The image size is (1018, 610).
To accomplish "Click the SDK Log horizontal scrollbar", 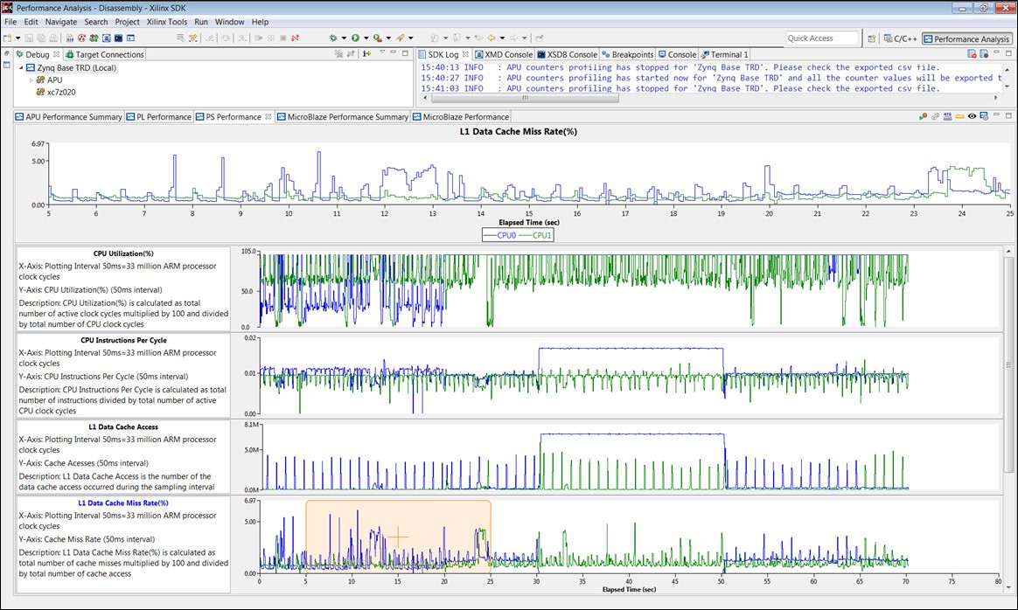I will (x=525, y=98).
